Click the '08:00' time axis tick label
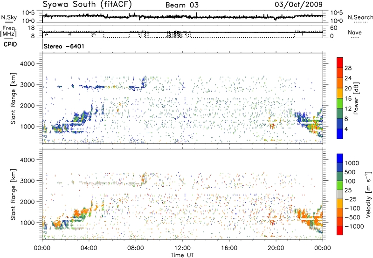The width and height of the screenshot is (373, 258). [136, 248]
